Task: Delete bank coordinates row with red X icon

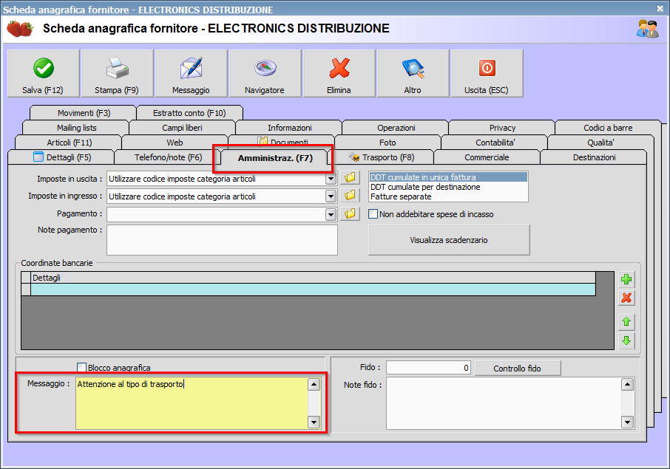Action: point(626,298)
